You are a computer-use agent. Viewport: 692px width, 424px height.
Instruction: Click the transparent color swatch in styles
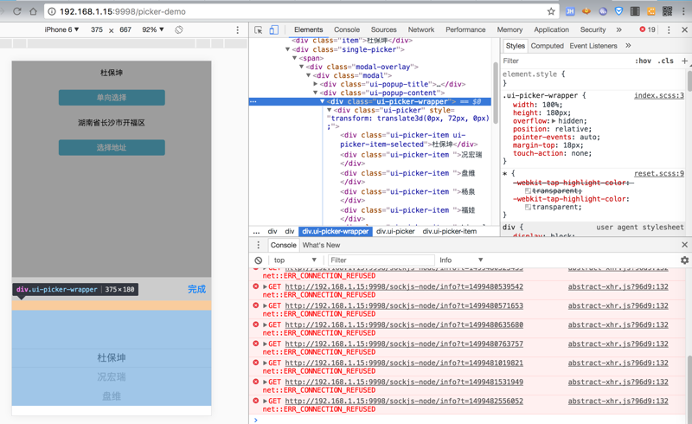(528, 208)
